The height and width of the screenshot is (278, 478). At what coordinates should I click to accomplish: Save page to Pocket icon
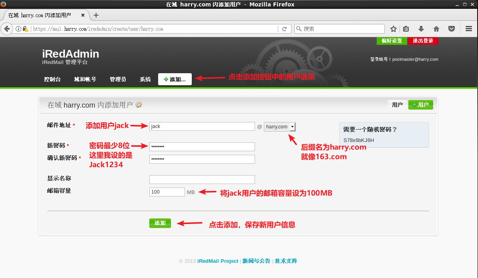pyautogui.click(x=452, y=29)
